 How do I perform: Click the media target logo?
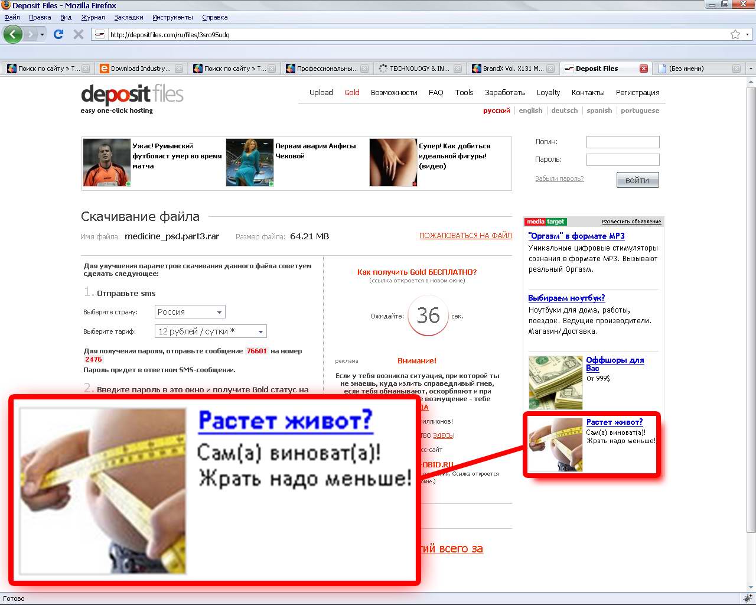pyautogui.click(x=546, y=222)
